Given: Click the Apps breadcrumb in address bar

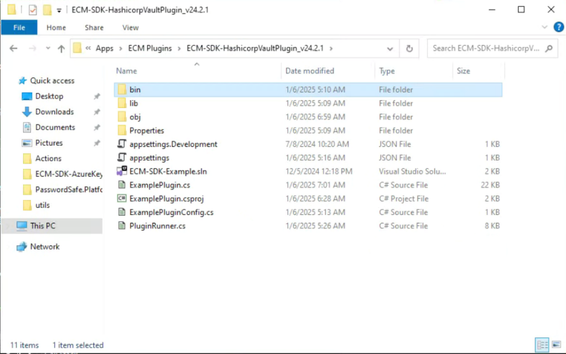Looking at the screenshot, I should 105,48.
